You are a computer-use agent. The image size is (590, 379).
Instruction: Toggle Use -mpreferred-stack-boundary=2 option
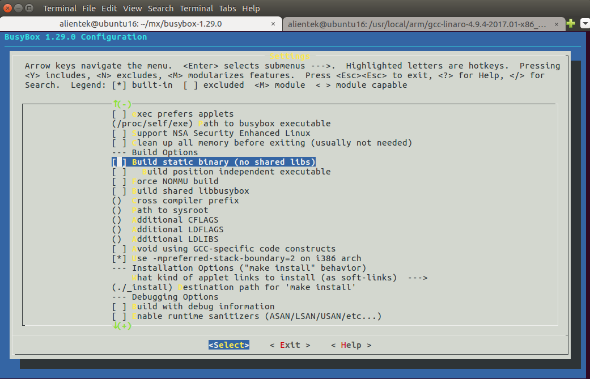pos(237,258)
